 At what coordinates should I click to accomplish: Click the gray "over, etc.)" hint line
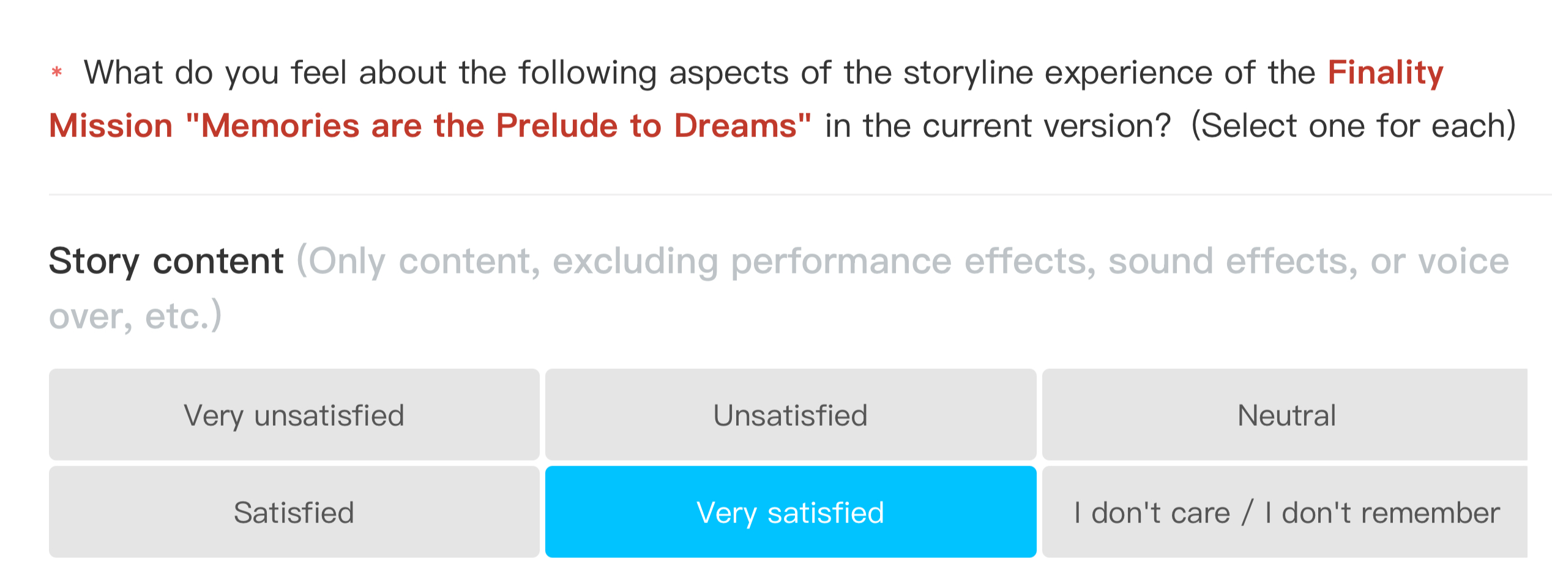pos(135,317)
